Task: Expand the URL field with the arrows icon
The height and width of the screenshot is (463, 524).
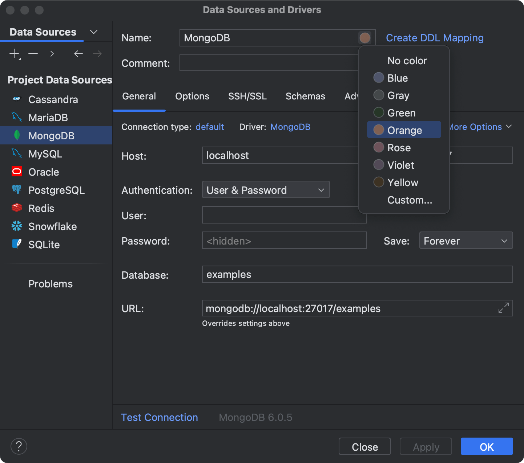Action: pyautogui.click(x=503, y=308)
